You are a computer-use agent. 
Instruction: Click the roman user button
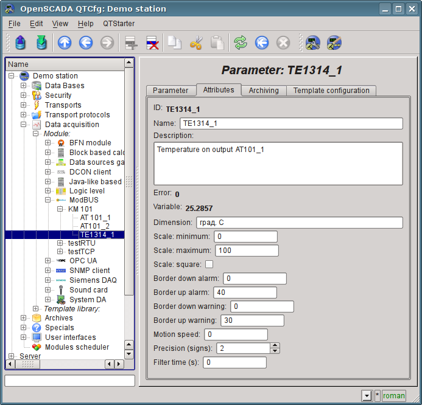[x=393, y=396]
